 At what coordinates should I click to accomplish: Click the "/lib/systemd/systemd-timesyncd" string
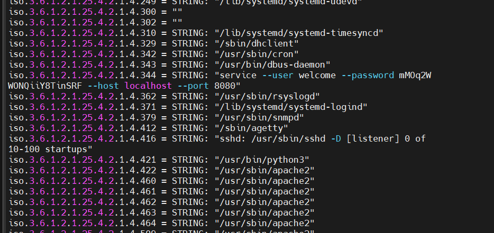point(298,33)
